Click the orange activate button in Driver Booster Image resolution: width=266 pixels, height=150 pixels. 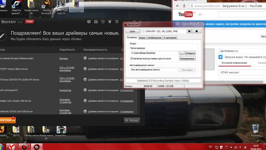coord(8,120)
